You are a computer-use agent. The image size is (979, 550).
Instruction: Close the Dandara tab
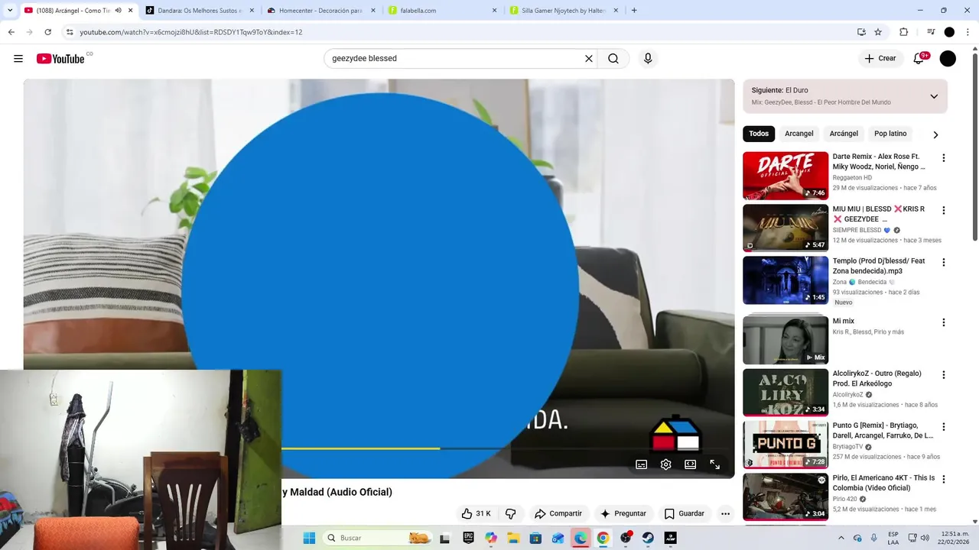252,11
